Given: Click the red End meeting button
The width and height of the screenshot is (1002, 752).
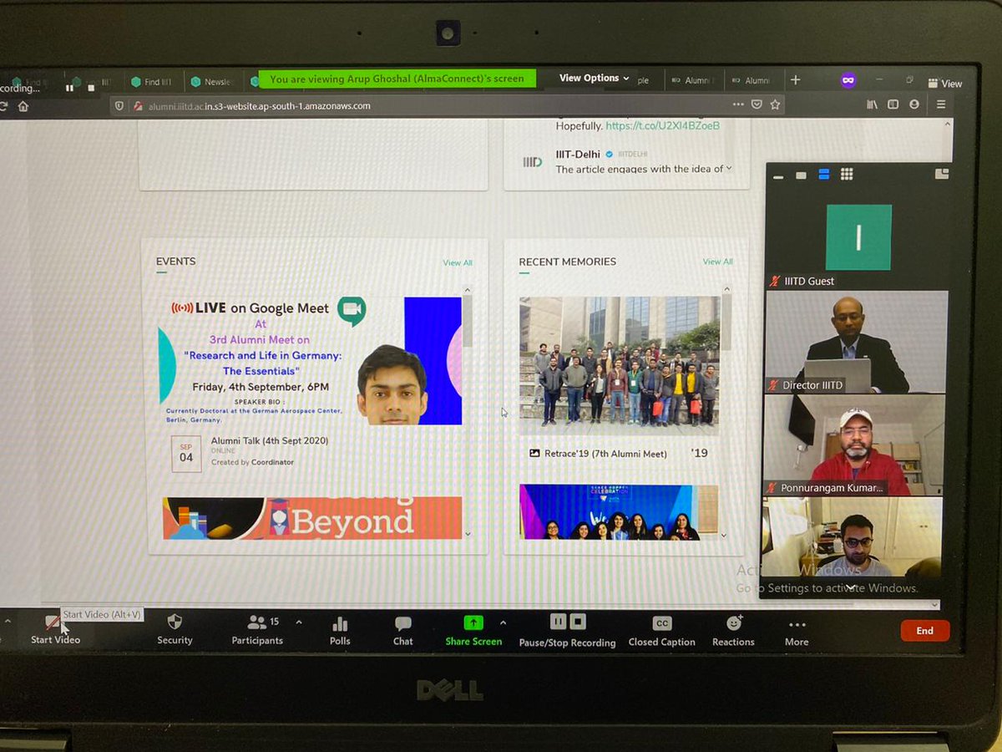Looking at the screenshot, I should pyautogui.click(x=924, y=631).
